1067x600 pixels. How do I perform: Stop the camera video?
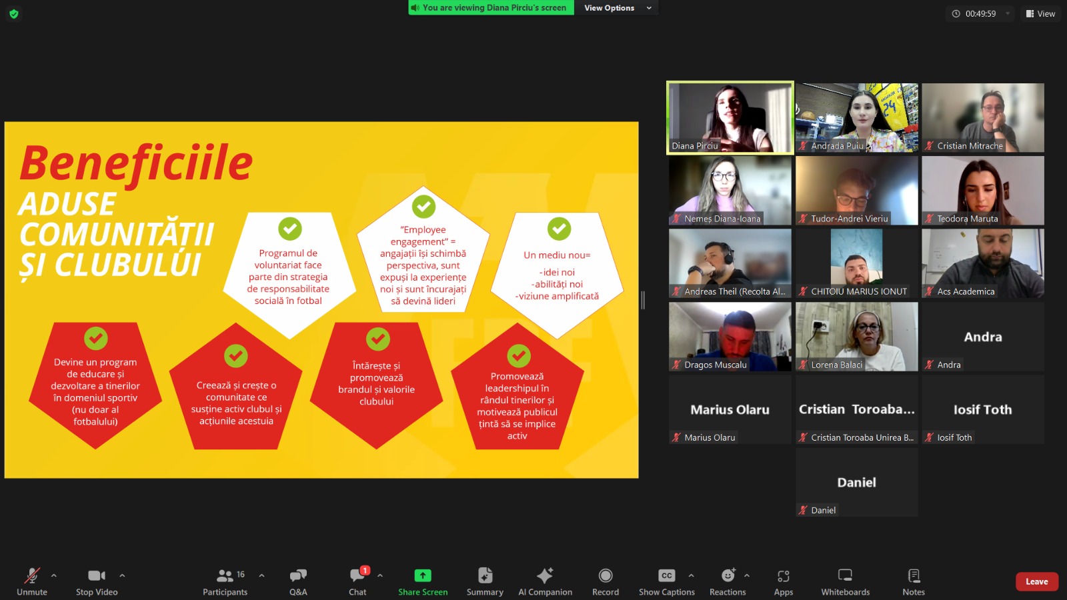pos(97,581)
